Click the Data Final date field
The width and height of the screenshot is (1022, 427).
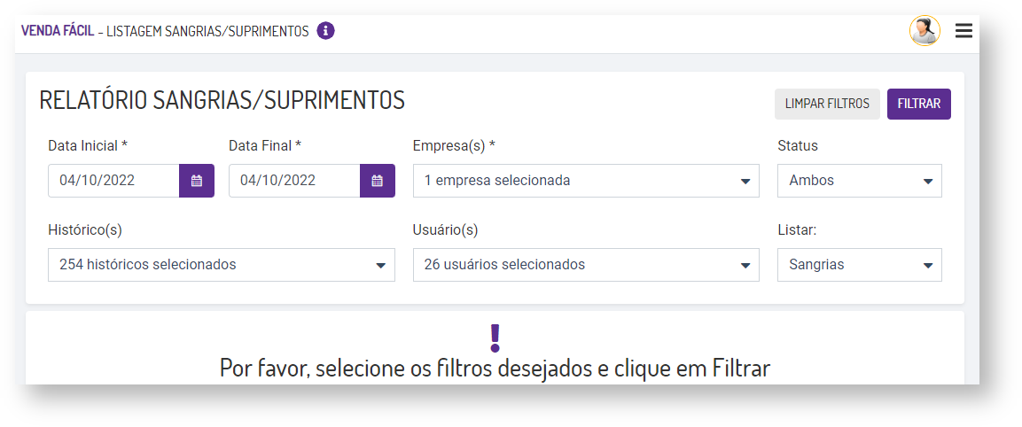(294, 181)
